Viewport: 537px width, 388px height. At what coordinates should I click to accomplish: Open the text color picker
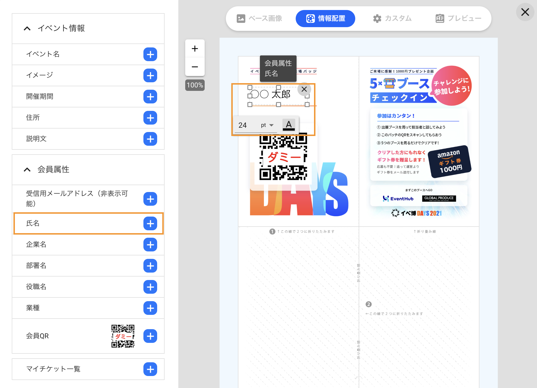click(x=289, y=125)
